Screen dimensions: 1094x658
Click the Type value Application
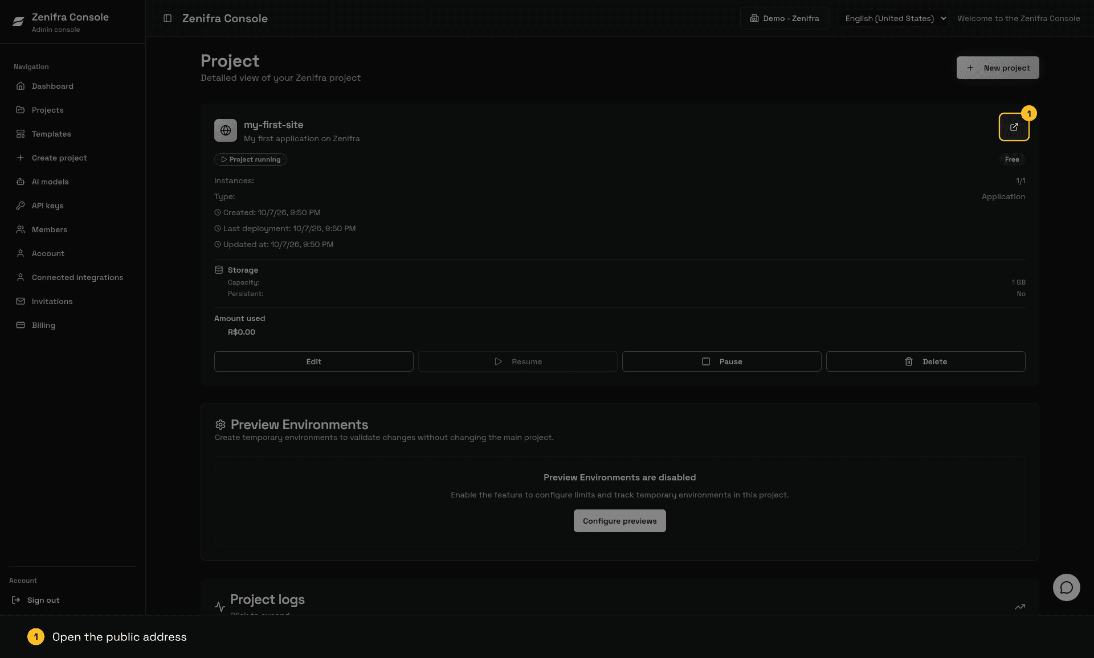coord(1003,196)
